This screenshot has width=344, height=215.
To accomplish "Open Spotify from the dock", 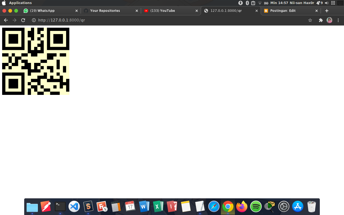I will [x=256, y=207].
